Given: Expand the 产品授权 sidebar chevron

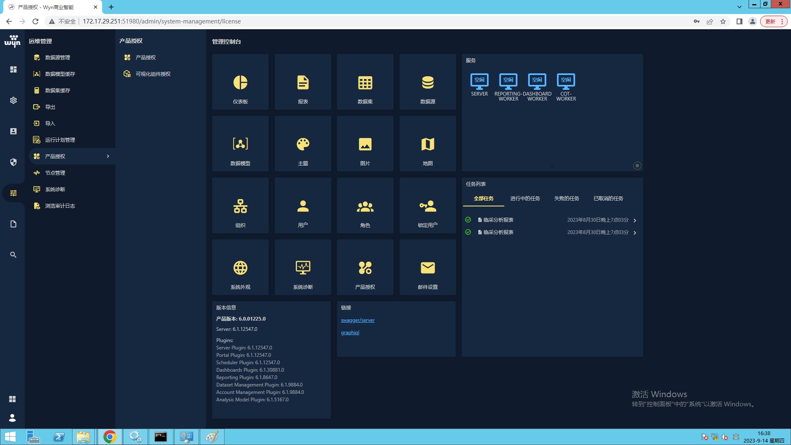Looking at the screenshot, I should [x=108, y=156].
